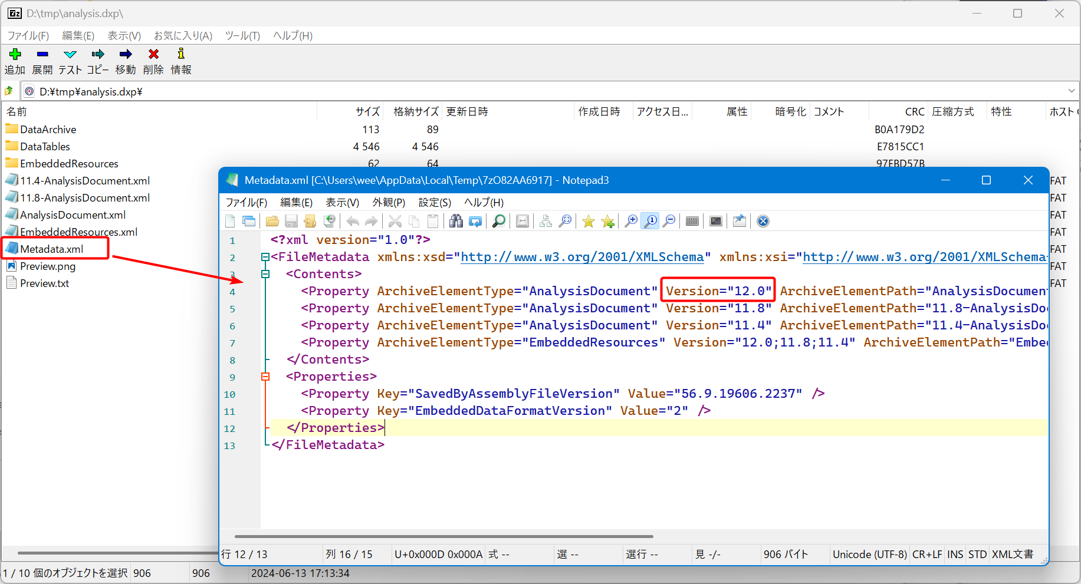Image resolution: width=1081 pixels, height=584 pixels.
Task: Click XML文書 scheme in status bar
Action: pyautogui.click(x=1013, y=555)
